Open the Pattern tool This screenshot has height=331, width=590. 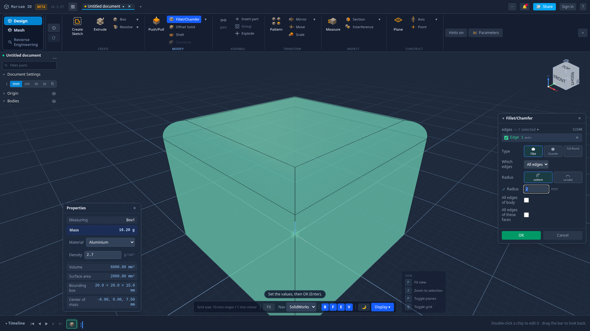pos(276,25)
